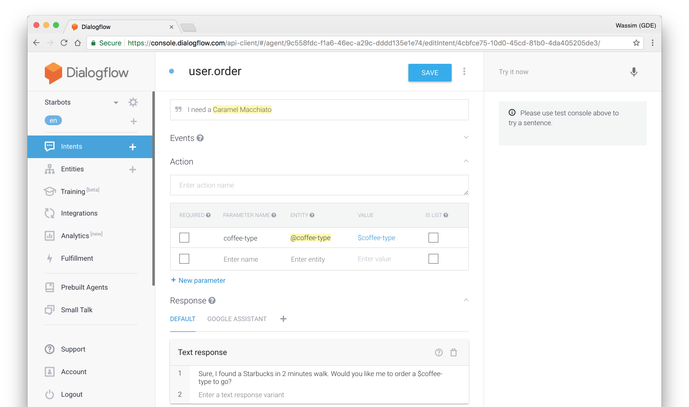Click the browser address bar URL
Image resolution: width=689 pixels, height=407 pixels.
(x=364, y=43)
